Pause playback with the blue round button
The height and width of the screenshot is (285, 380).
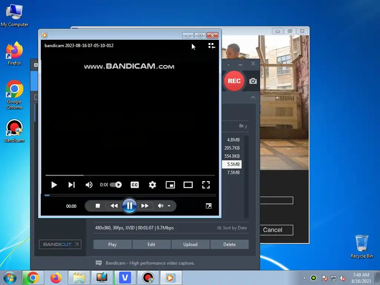pyautogui.click(x=130, y=206)
